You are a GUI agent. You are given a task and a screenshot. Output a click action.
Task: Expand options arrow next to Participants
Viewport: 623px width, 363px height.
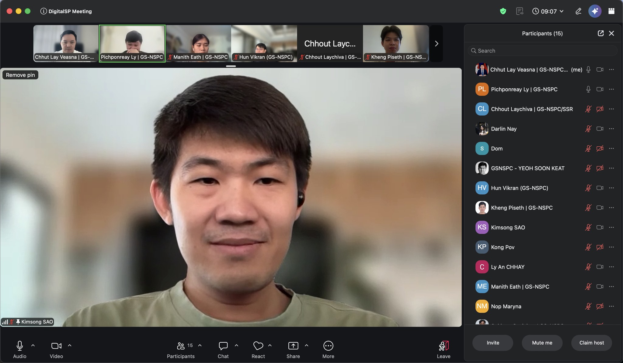point(200,345)
